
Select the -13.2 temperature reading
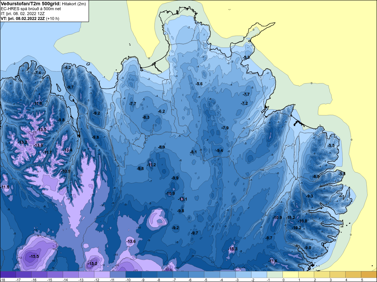pyautogui.click(x=23, y=143)
